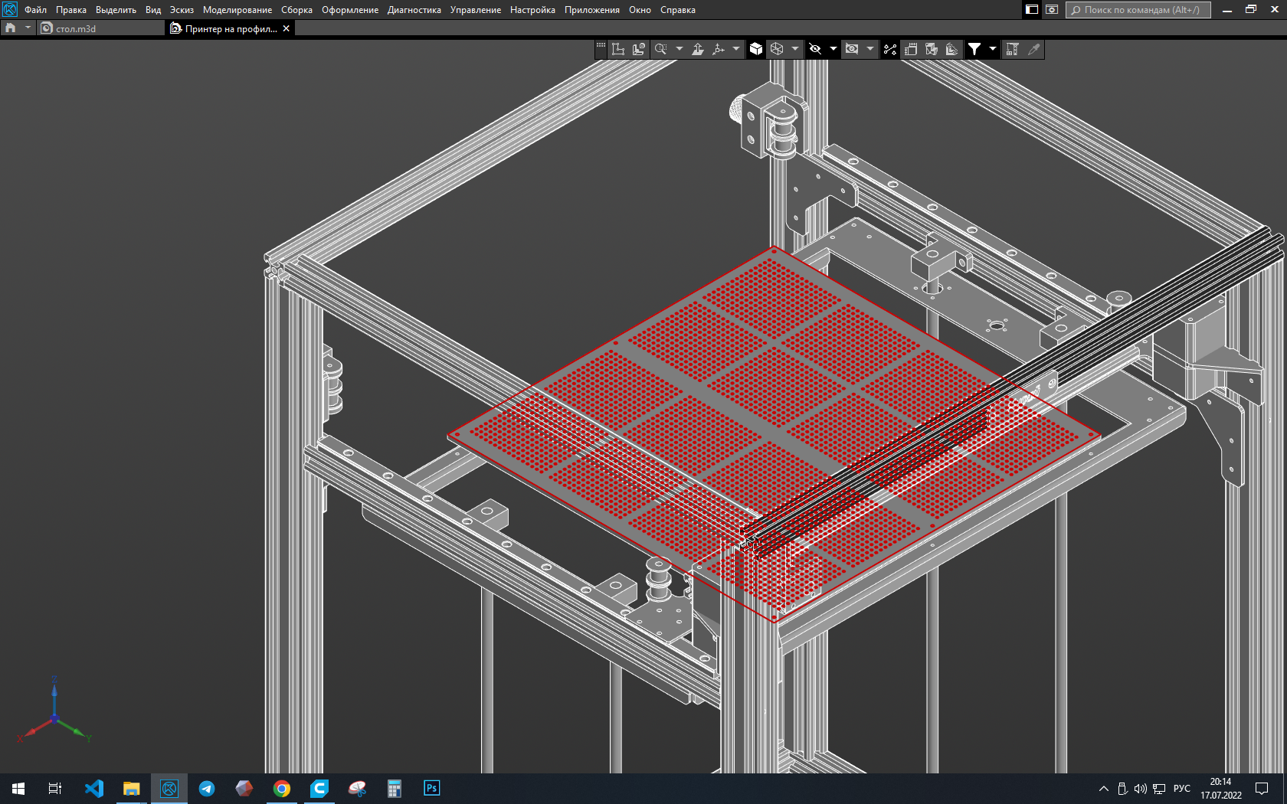Click the eyedropper icon in view toolbar
Image resolution: width=1287 pixels, height=804 pixels.
click(1034, 49)
